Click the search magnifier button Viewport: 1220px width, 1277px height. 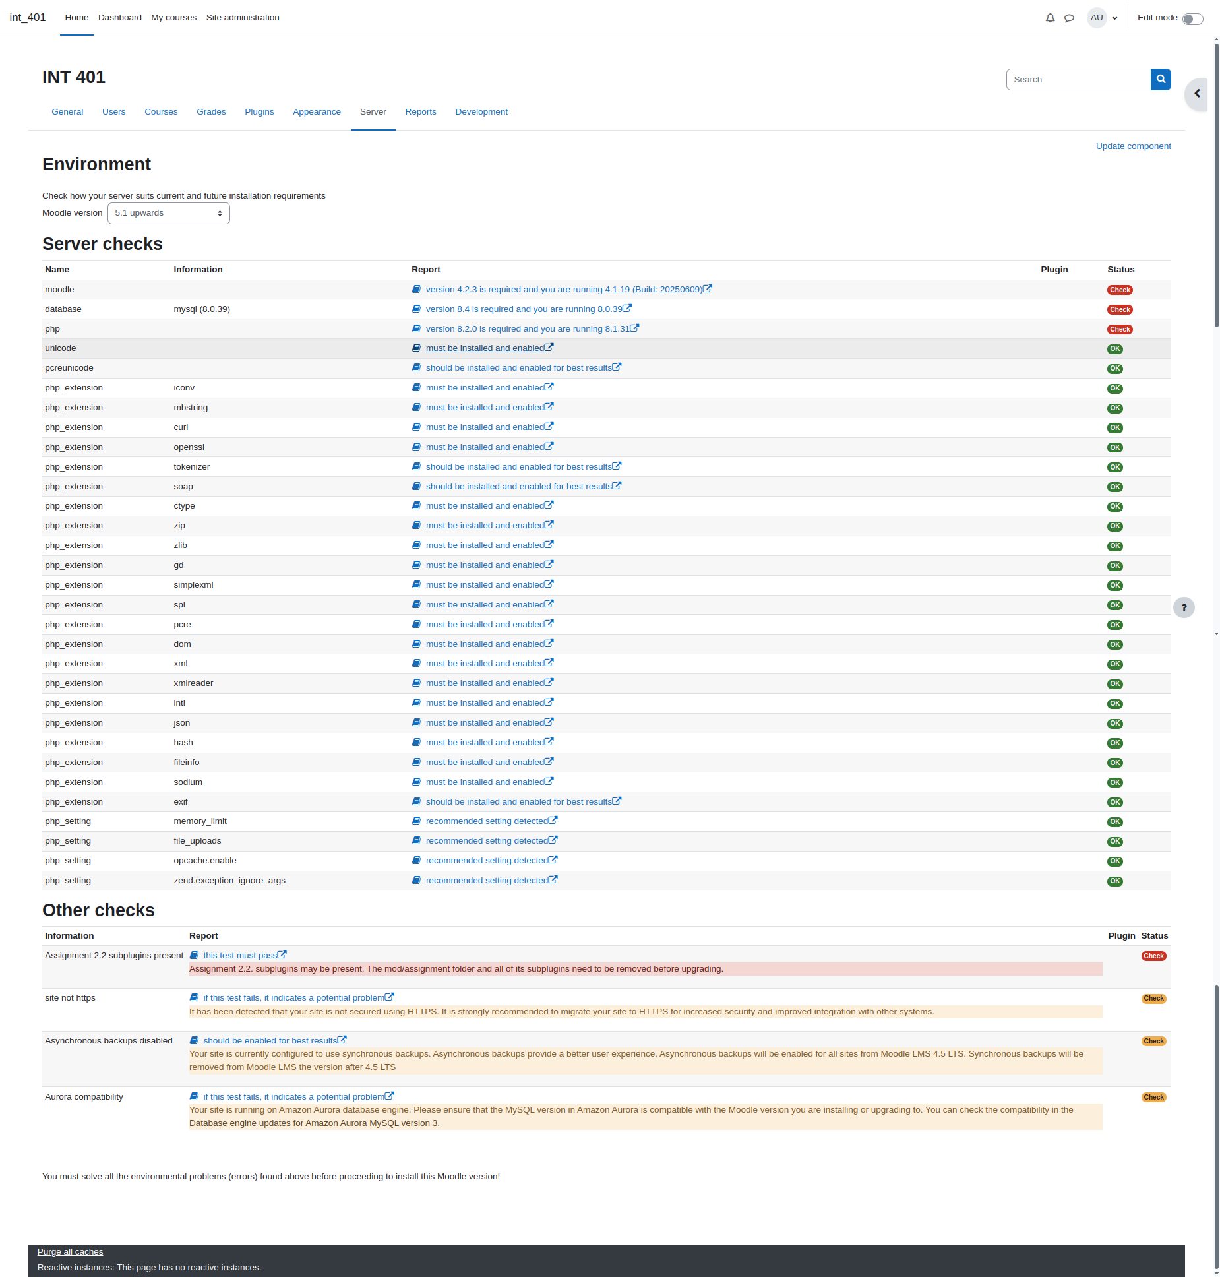(x=1161, y=79)
